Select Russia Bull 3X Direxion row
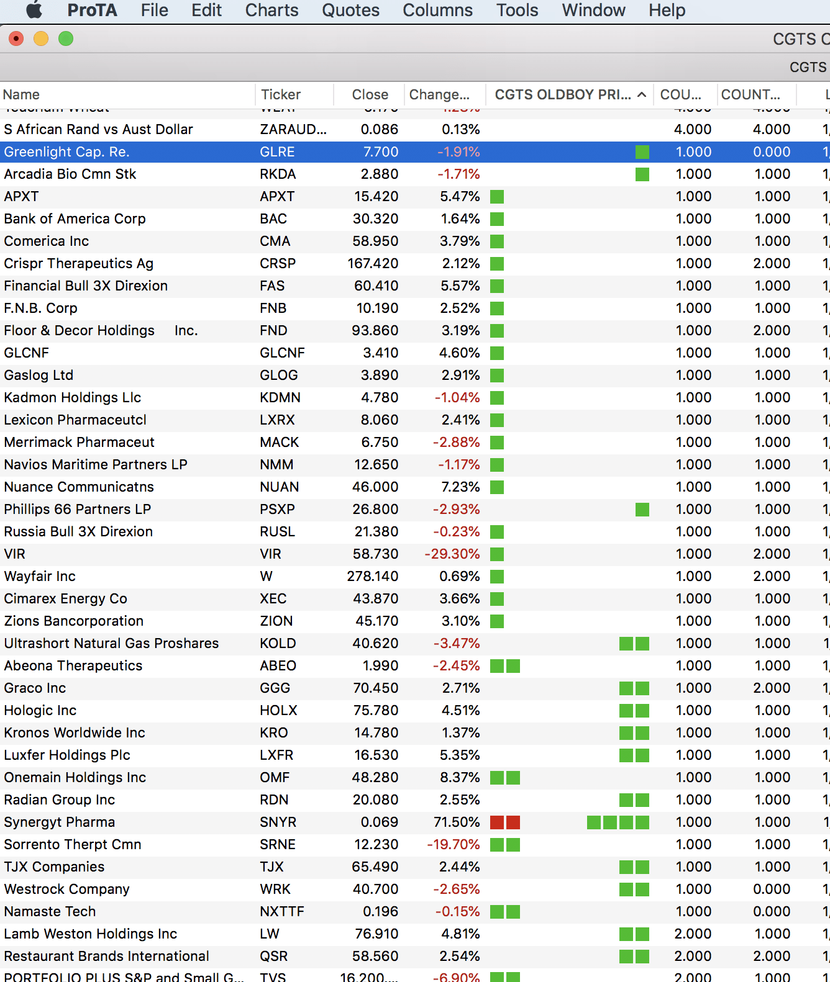Image resolution: width=830 pixels, height=982 pixels. [x=415, y=532]
